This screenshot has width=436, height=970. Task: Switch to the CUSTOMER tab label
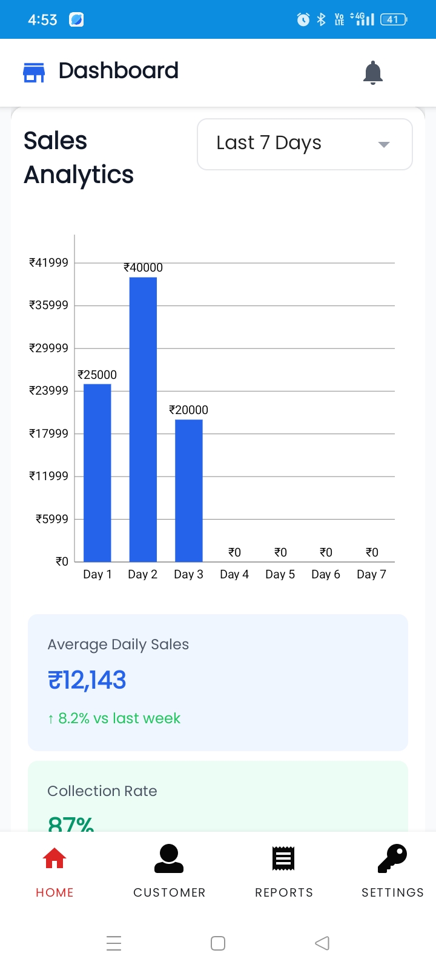pos(170,892)
